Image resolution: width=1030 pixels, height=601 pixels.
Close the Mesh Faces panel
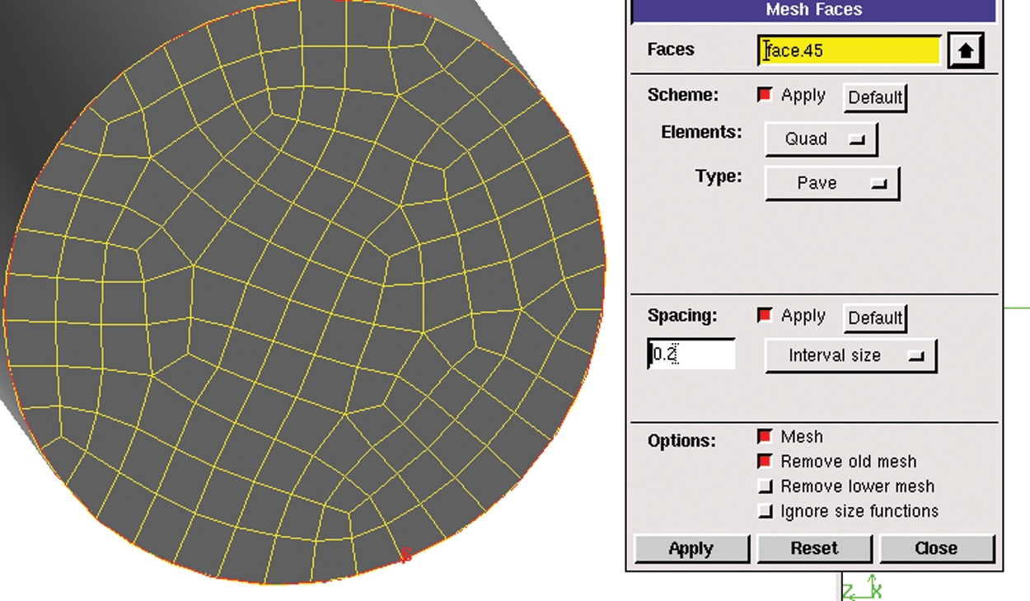point(936,549)
